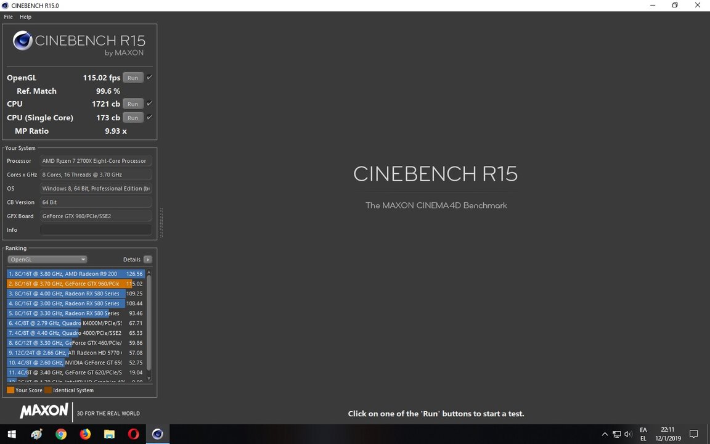Viewport: 710px width, 444px height.
Task: Click the Your Score orange legend swatch
Action: [10, 390]
